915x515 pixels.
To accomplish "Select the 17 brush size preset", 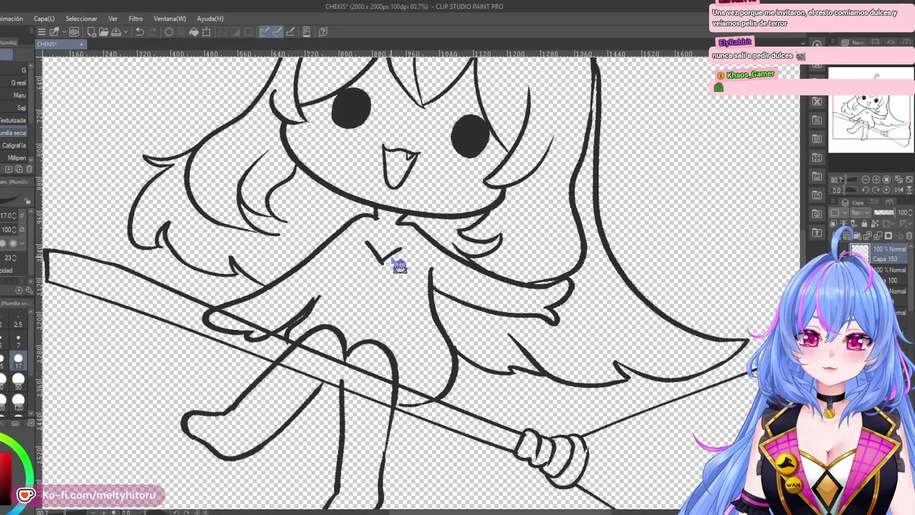I will pyautogui.click(x=19, y=362).
